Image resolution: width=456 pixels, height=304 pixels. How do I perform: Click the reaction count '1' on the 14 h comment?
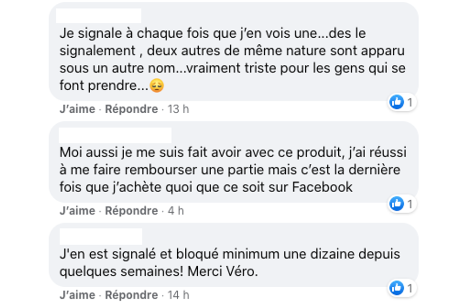click(410, 288)
